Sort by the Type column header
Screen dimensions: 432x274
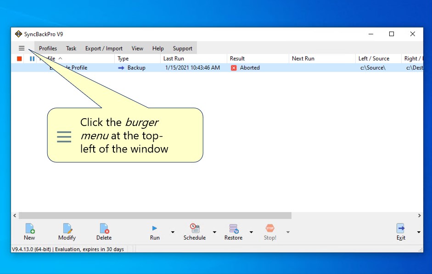click(x=137, y=59)
